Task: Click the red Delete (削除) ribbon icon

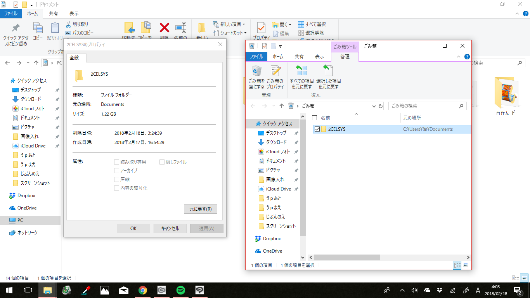Action: tap(165, 28)
